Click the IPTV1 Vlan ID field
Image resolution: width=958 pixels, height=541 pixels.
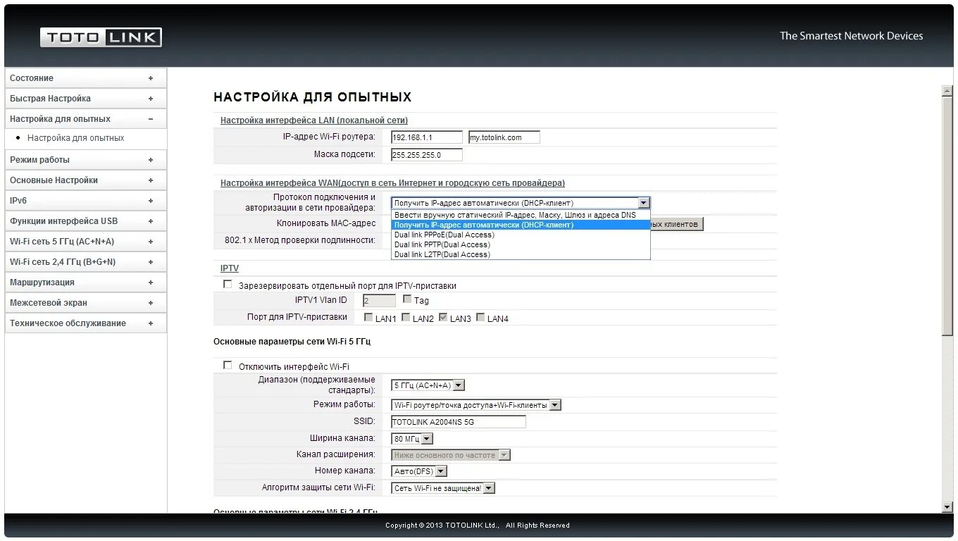pos(379,301)
